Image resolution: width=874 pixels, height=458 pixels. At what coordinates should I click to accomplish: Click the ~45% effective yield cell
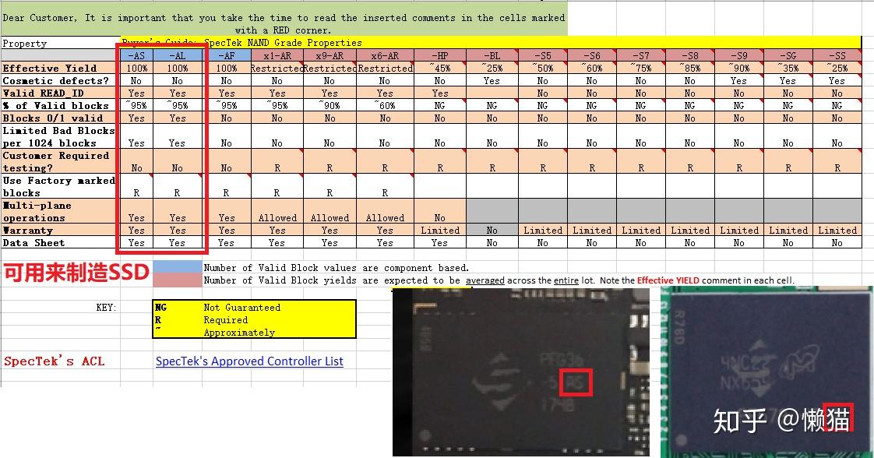point(439,68)
